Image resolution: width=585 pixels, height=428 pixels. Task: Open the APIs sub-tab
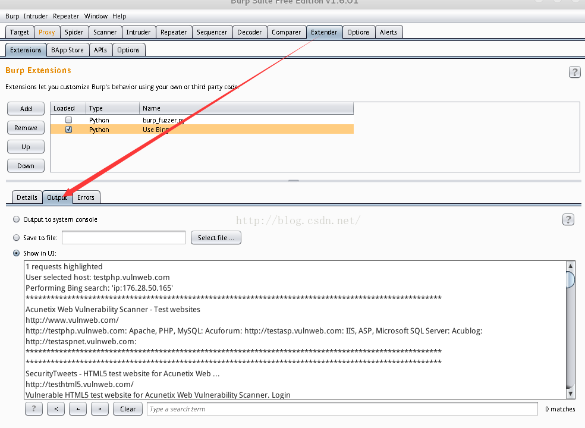(x=100, y=50)
